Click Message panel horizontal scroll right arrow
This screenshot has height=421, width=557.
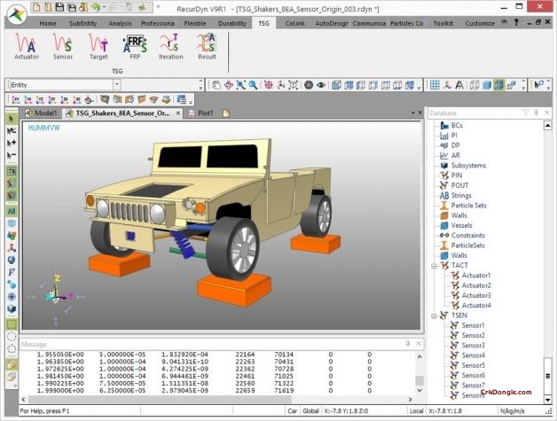pos(410,400)
